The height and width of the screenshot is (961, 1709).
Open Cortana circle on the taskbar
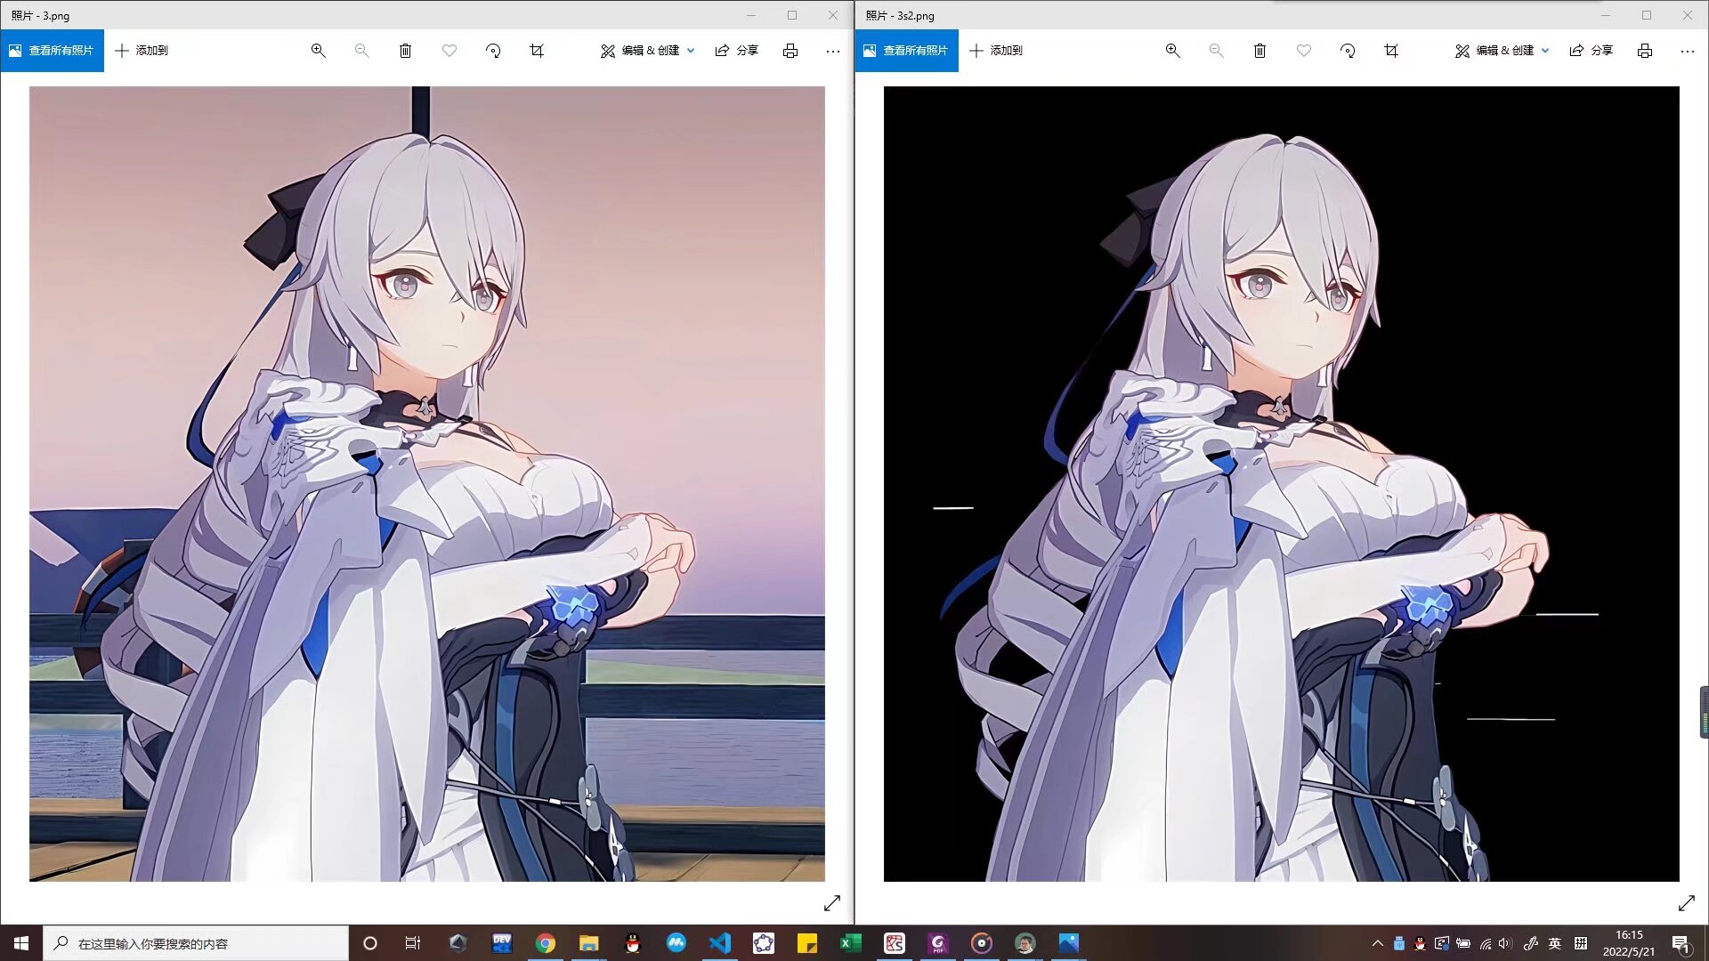370,943
